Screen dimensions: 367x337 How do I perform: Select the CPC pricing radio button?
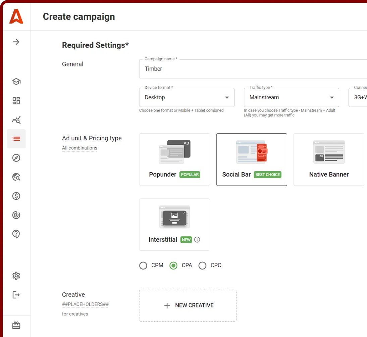[202, 266]
